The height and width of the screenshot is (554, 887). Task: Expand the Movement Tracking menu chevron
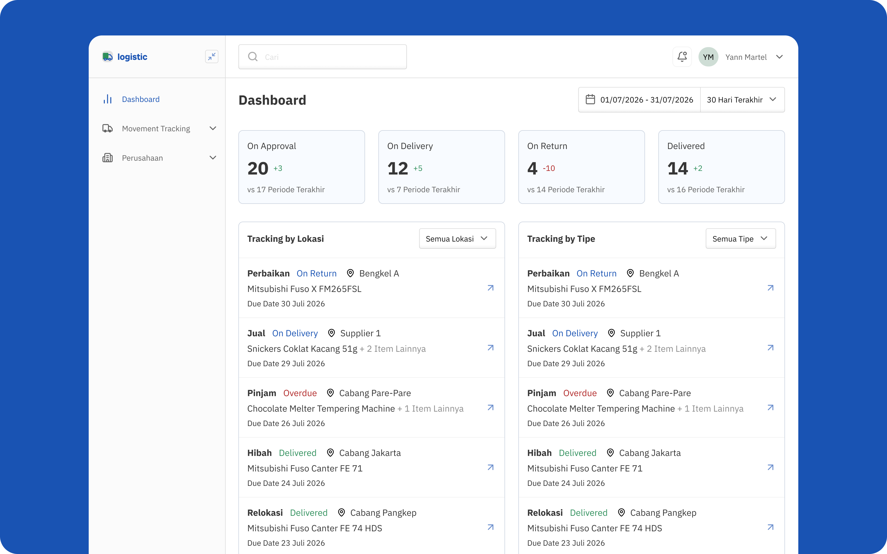(x=213, y=129)
